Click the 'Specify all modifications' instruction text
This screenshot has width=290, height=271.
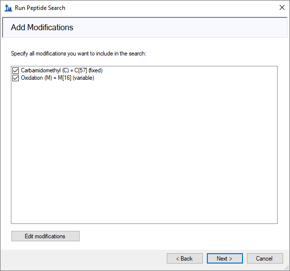(79, 54)
